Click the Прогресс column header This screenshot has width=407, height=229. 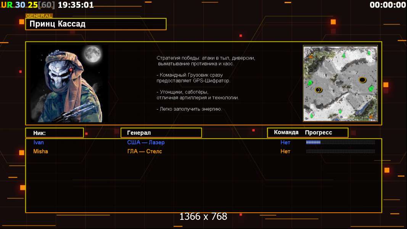[319, 132]
